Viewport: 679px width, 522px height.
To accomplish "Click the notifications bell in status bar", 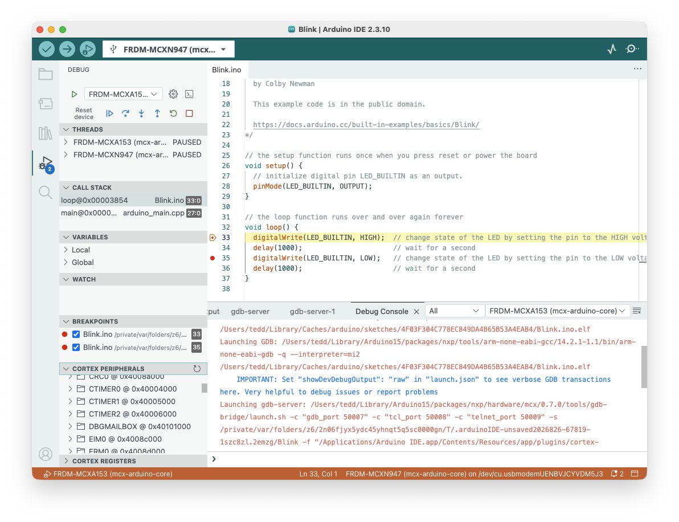I will coord(617,474).
